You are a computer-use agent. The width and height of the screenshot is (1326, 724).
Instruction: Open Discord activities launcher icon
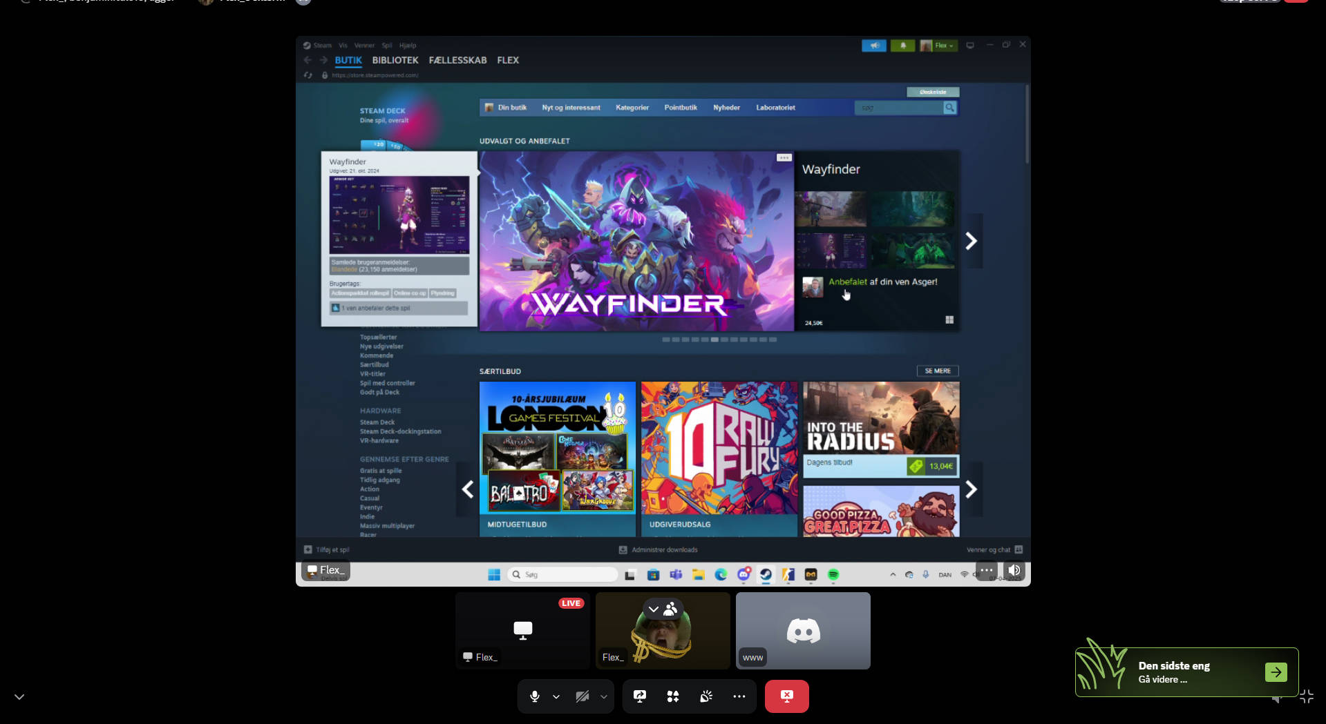[673, 696]
